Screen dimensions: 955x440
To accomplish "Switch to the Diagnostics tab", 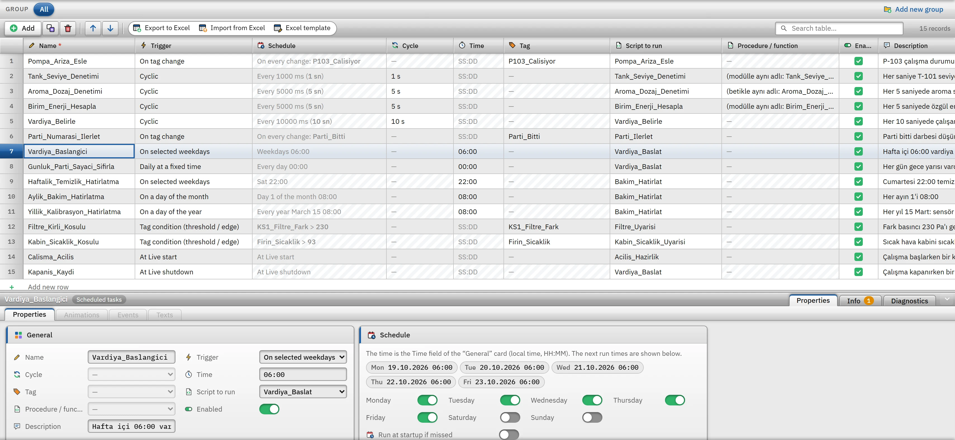I will click(x=909, y=301).
